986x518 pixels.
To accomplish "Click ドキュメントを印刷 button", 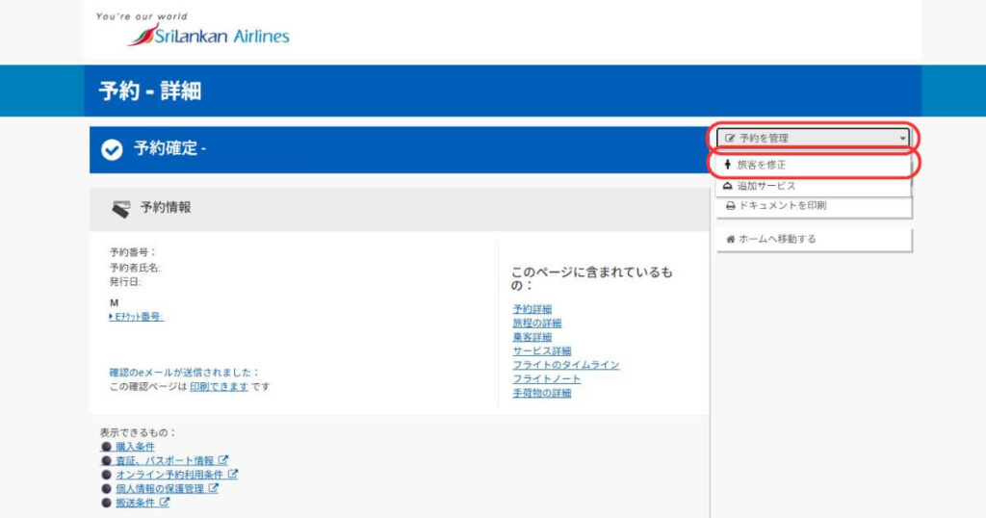I will (814, 206).
